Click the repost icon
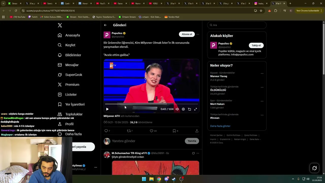Viewport: 325px width, 183px height. point(128,131)
